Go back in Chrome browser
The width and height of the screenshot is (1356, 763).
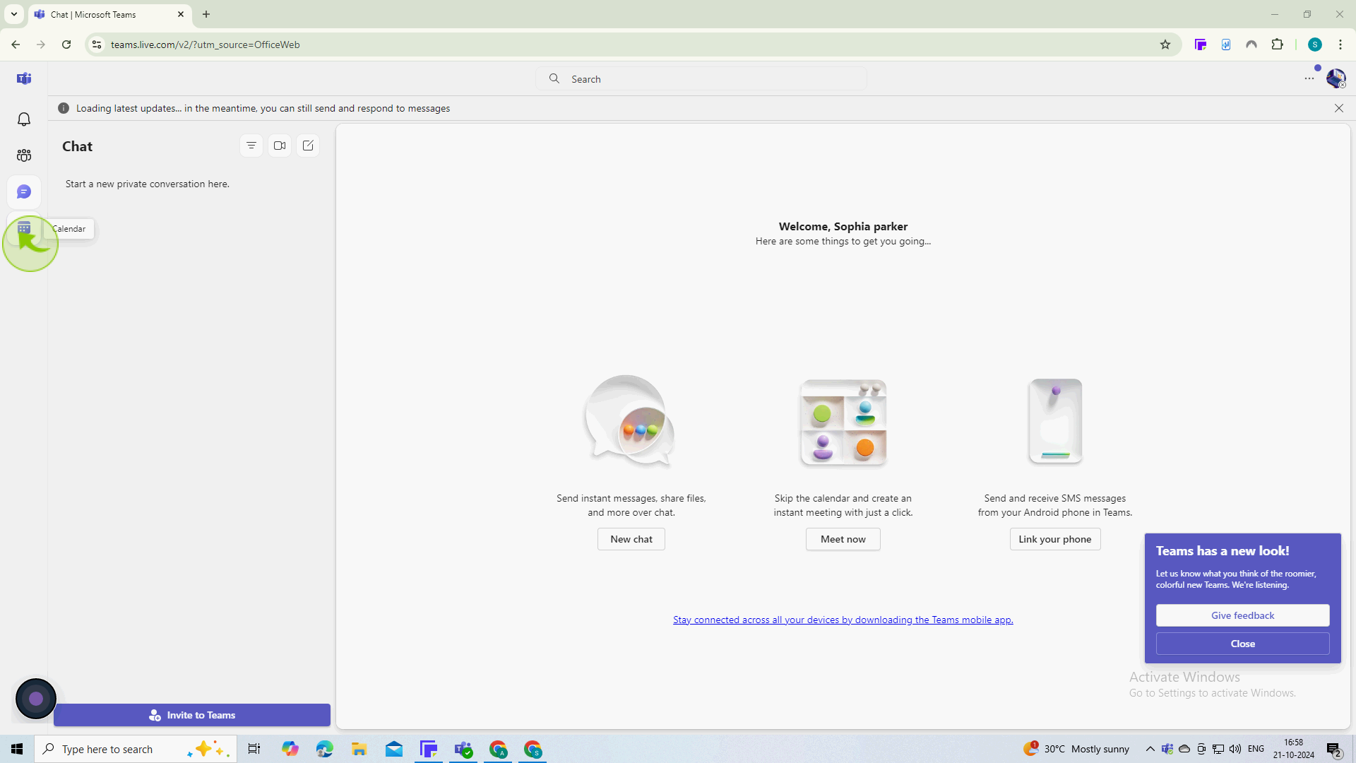point(16,45)
